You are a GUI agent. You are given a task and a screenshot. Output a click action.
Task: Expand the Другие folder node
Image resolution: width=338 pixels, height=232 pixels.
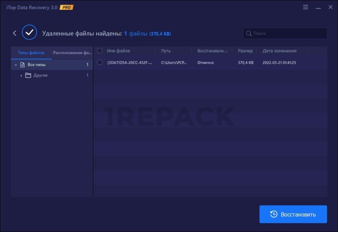[21, 75]
